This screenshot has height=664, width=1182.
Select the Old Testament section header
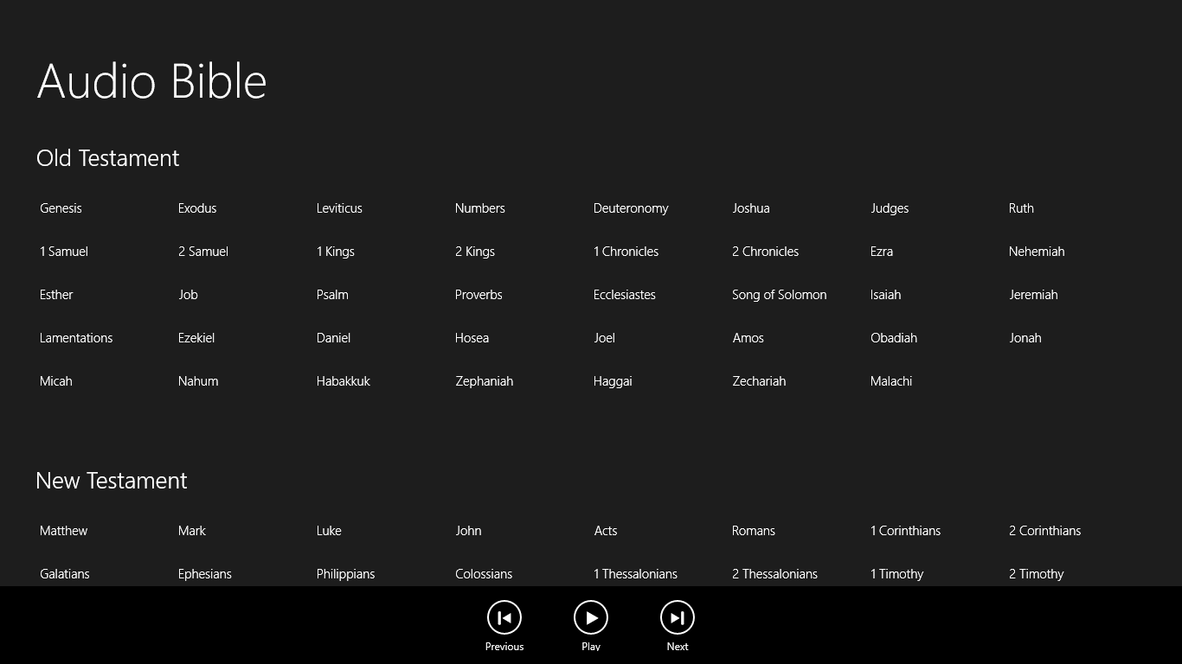pos(107,157)
